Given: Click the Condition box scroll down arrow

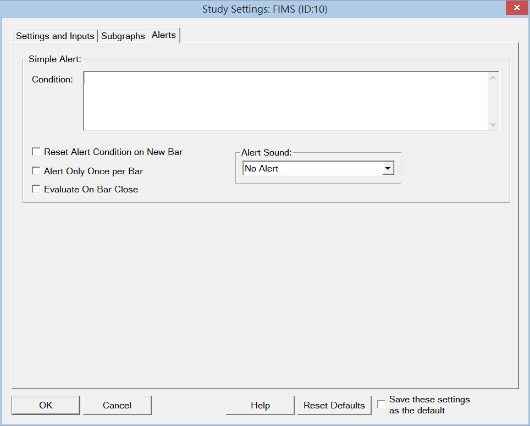Looking at the screenshot, I should (493, 124).
